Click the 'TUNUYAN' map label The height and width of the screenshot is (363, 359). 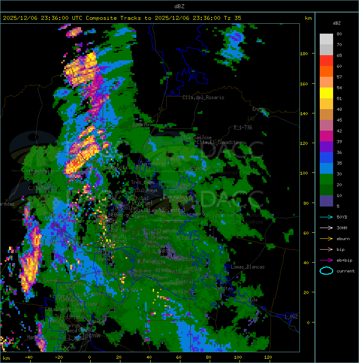click(91, 336)
